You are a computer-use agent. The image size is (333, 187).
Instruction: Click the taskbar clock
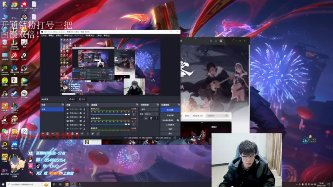pyautogui.click(x=321, y=185)
